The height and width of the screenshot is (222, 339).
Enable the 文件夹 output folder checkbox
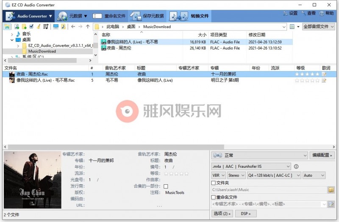coord(214,183)
